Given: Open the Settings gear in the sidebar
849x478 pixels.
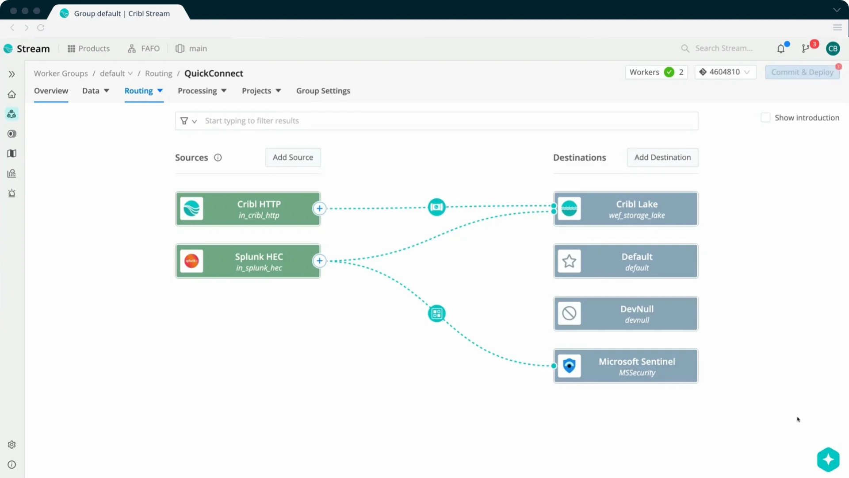Looking at the screenshot, I should coord(12,444).
